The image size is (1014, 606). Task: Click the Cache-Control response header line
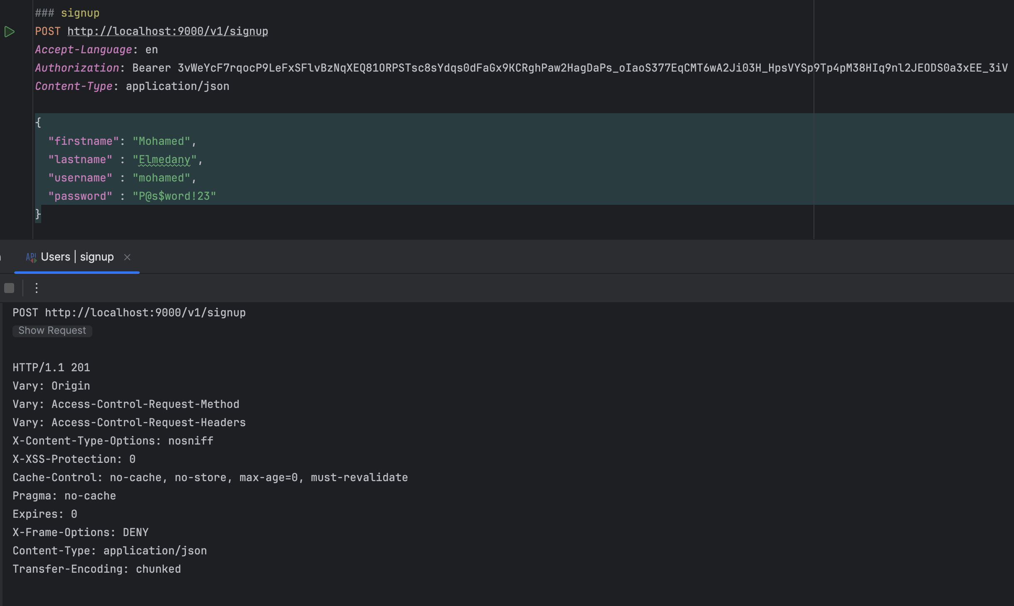coord(210,477)
